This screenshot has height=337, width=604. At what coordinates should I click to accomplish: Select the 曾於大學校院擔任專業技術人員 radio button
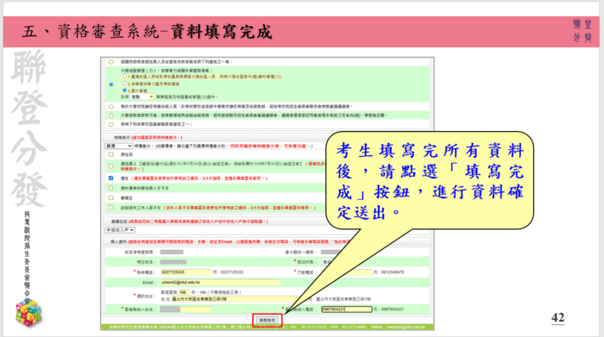pos(111,107)
